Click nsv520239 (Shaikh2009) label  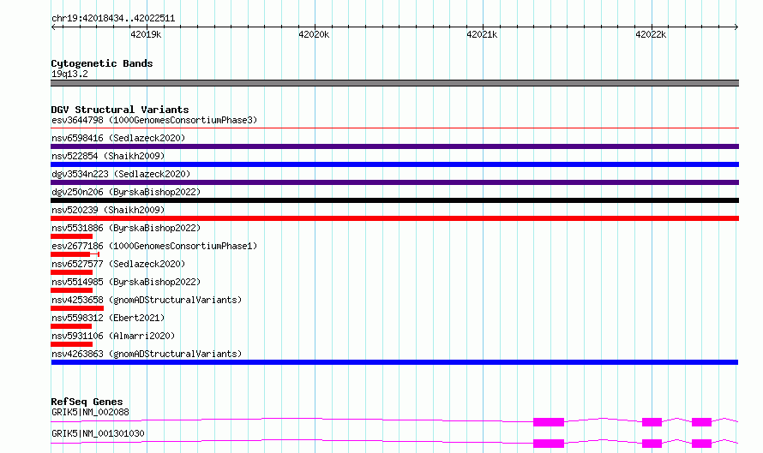click(108, 210)
